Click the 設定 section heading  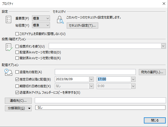click(x=5, y=12)
